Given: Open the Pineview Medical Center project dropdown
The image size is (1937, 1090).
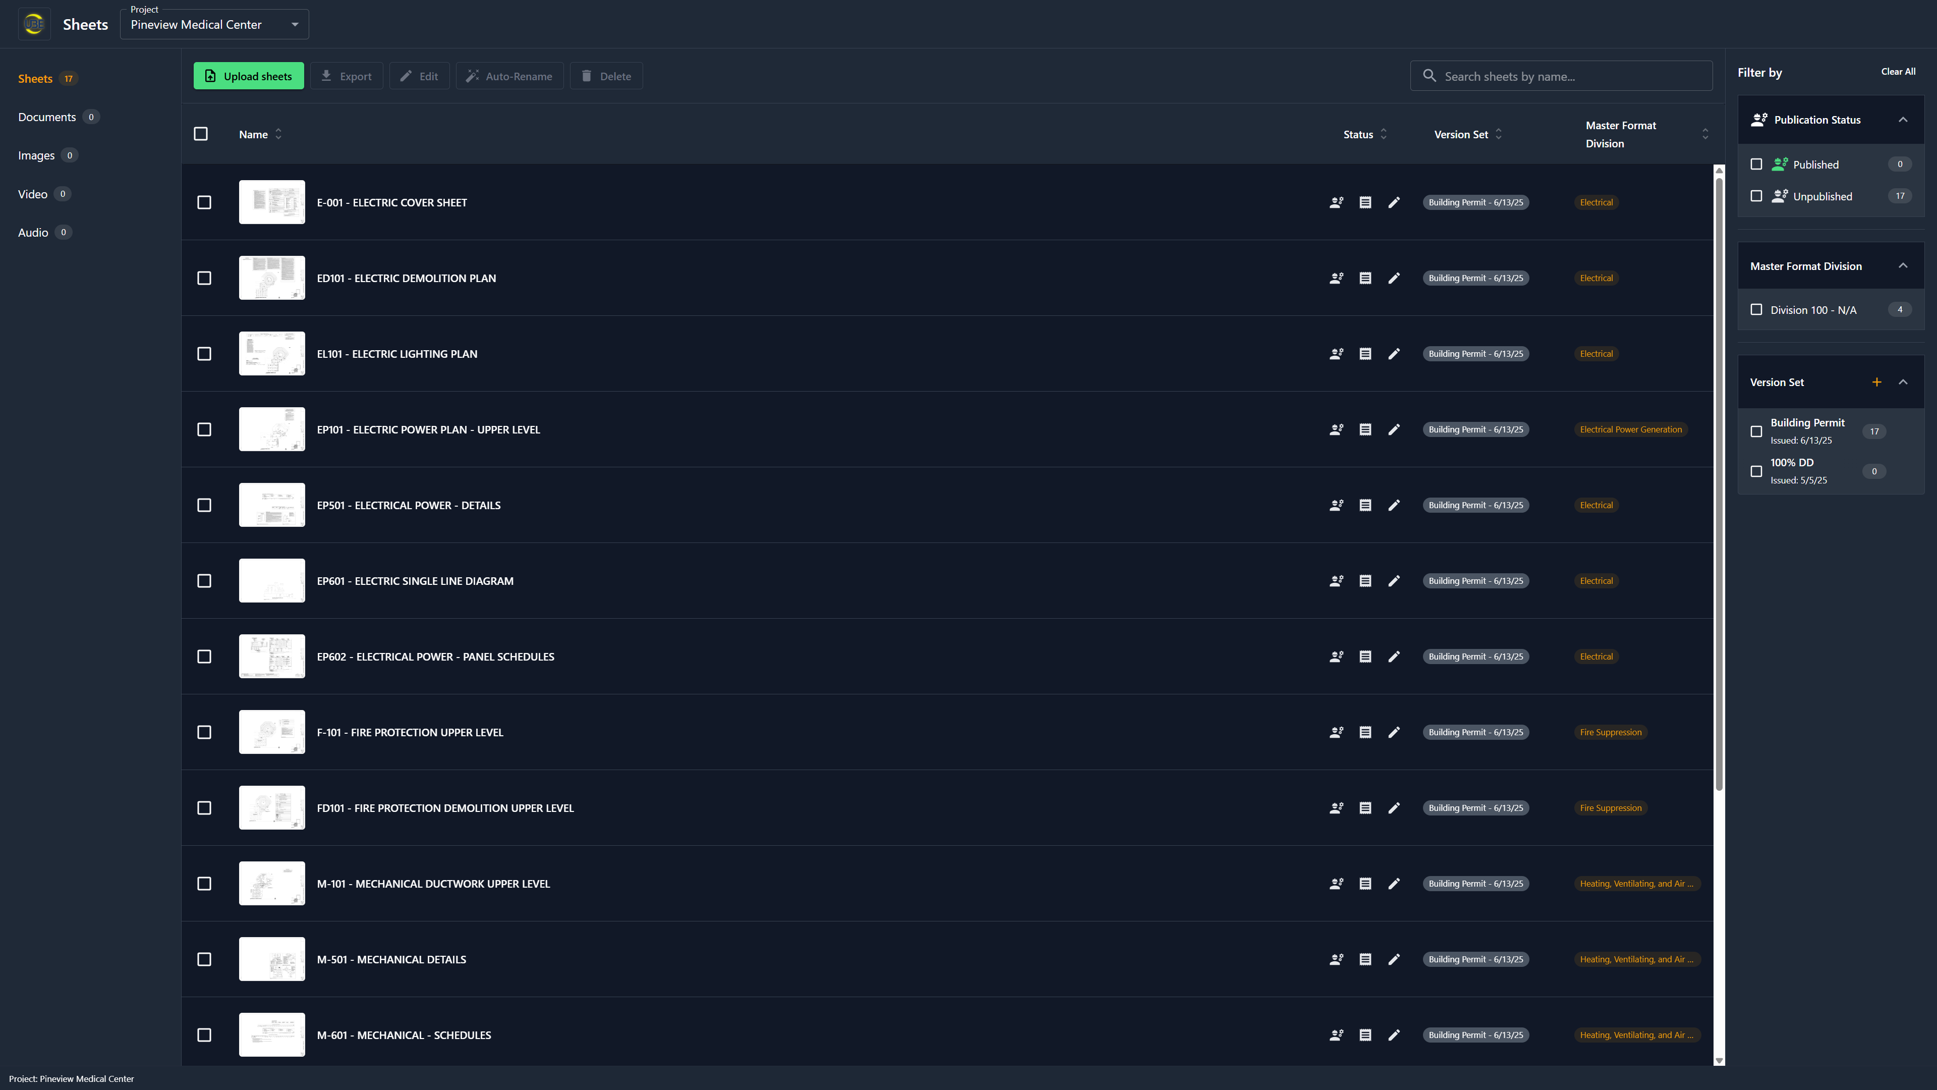Looking at the screenshot, I should [214, 24].
